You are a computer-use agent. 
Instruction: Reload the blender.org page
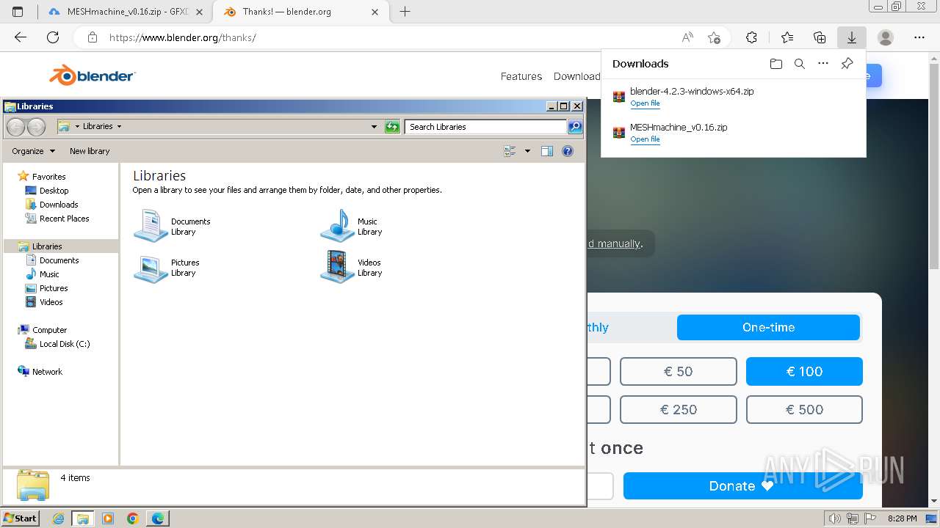click(x=53, y=37)
